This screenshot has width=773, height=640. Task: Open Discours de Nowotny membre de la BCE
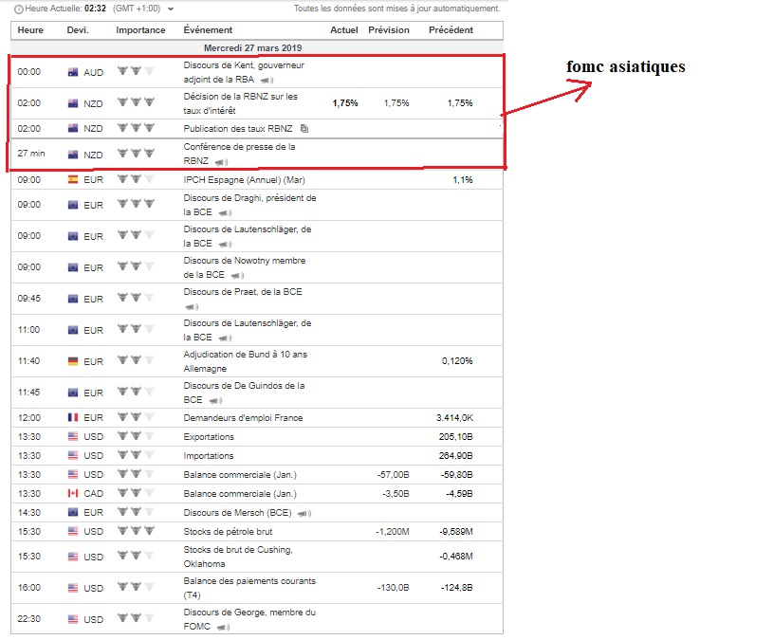coord(245,267)
